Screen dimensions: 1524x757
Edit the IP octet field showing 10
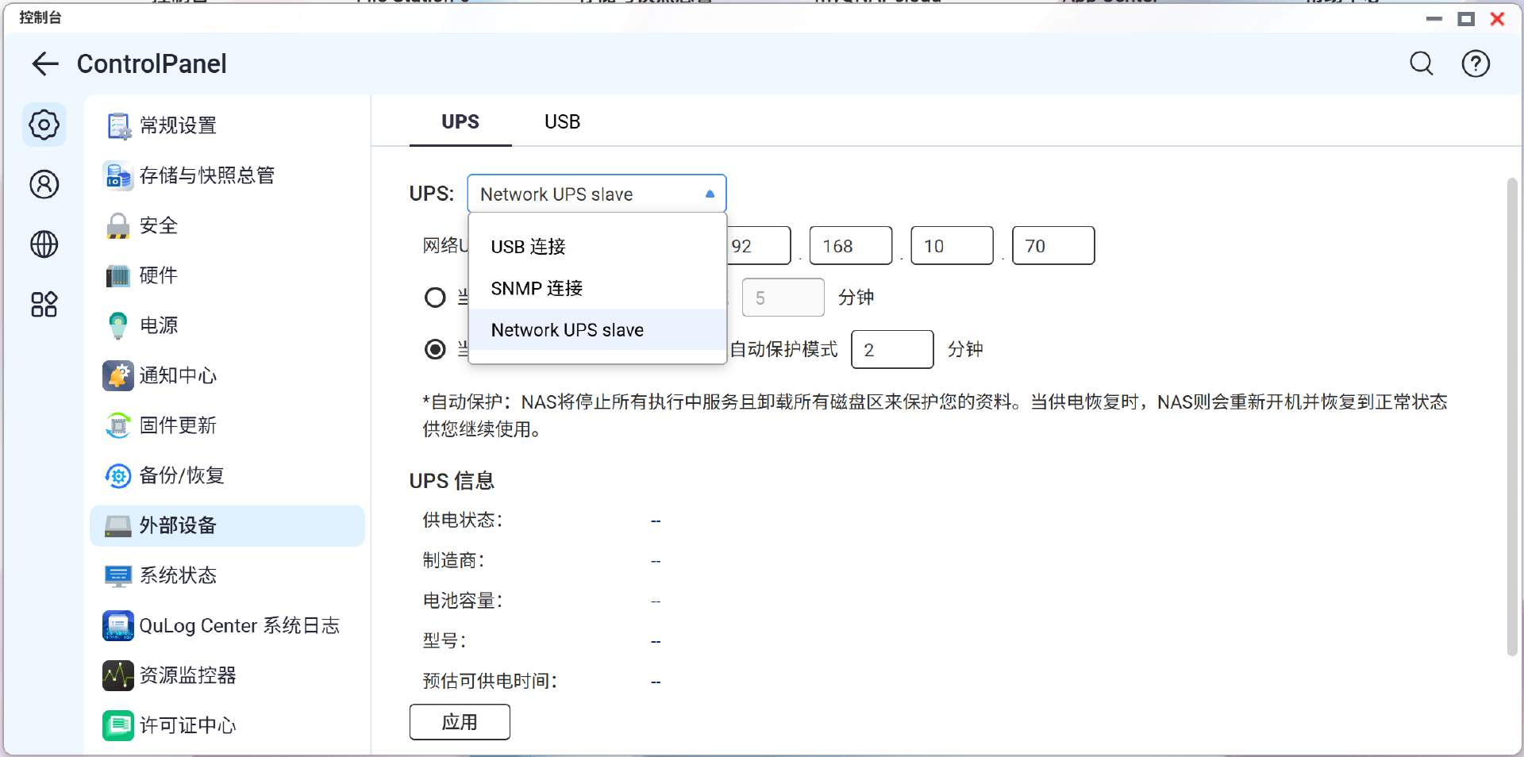[x=952, y=246]
